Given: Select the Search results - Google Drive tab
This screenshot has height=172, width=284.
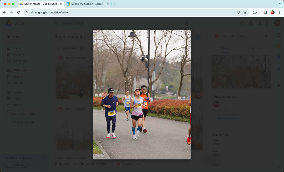Looking at the screenshot, I should pos(41,4).
